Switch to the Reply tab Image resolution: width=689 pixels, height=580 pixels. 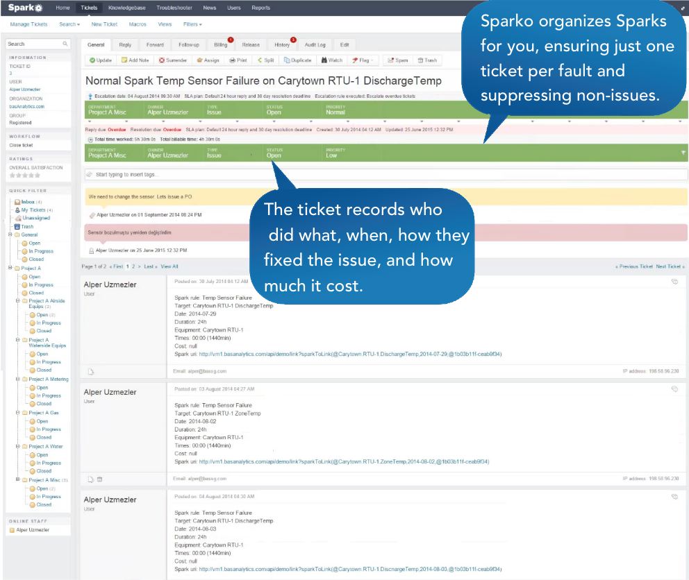click(x=125, y=45)
